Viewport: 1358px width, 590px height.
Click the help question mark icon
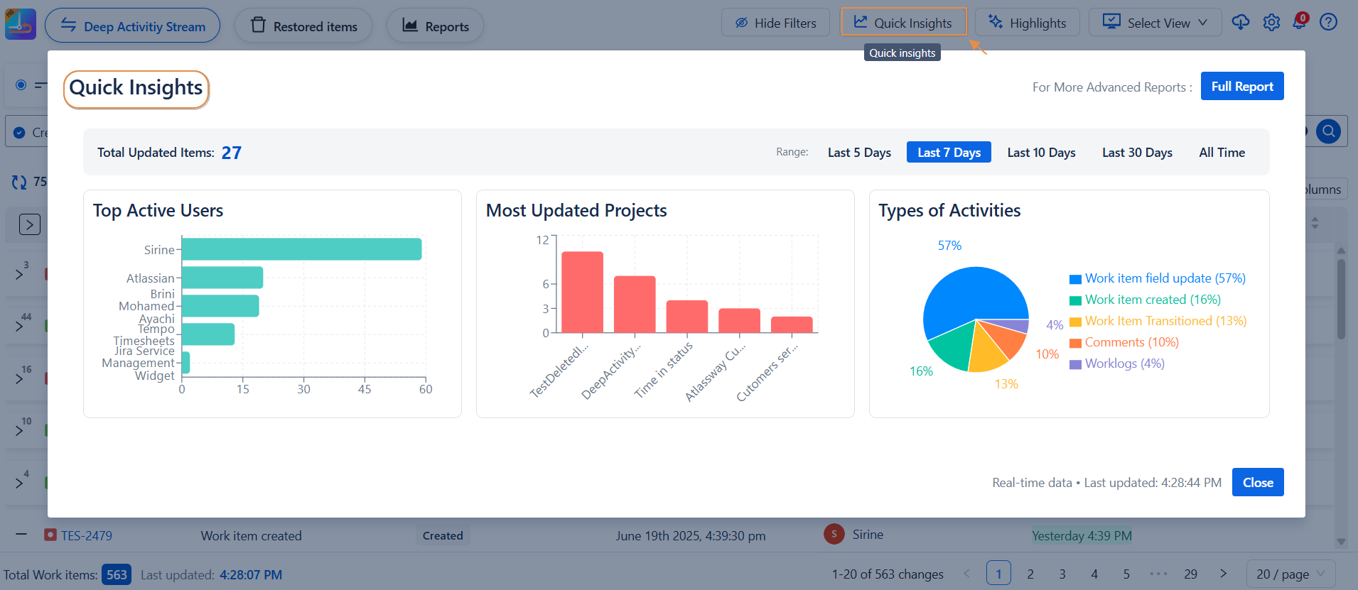point(1328,22)
